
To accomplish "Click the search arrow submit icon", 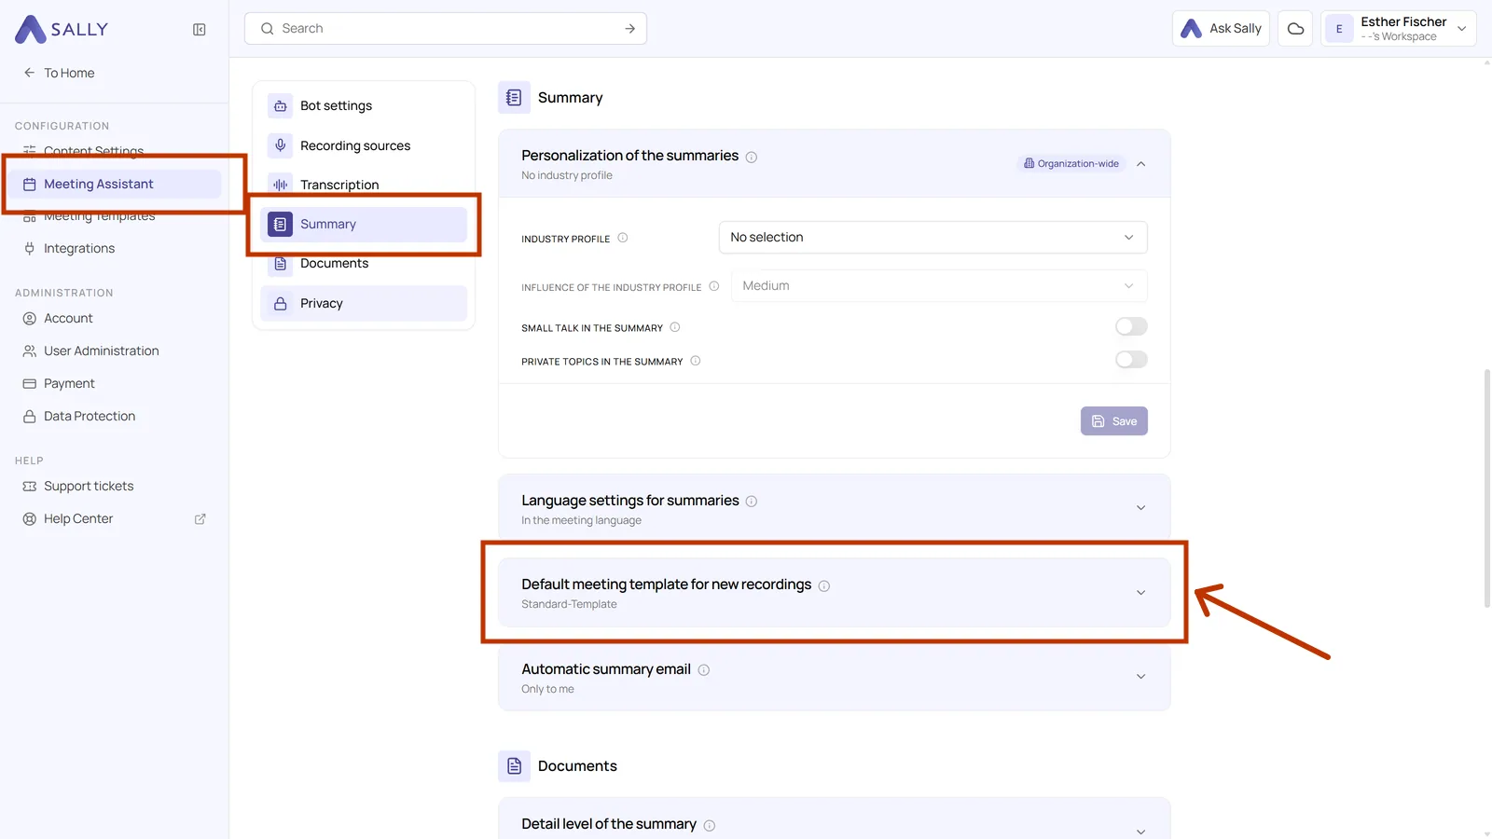I will (630, 29).
